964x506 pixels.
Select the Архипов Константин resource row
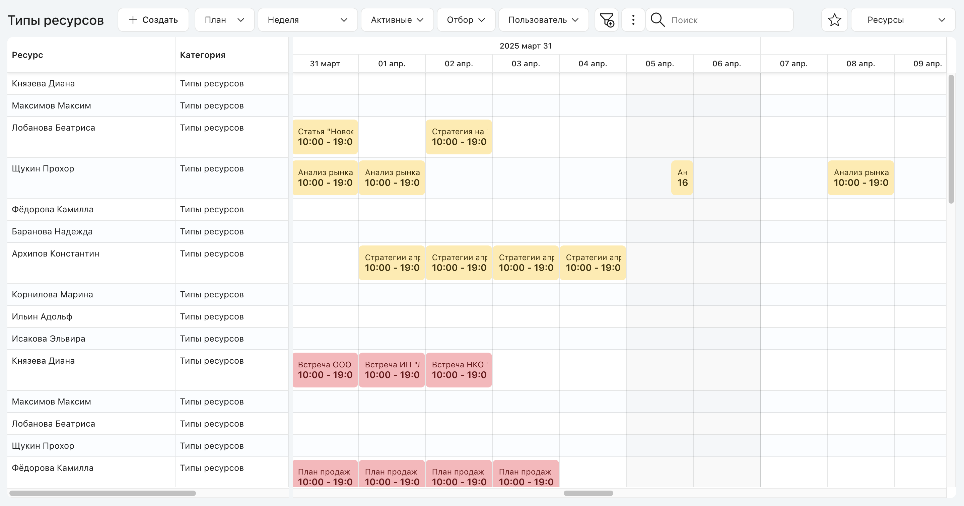pyautogui.click(x=148, y=263)
